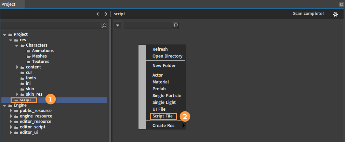Image resolution: width=345 pixels, height=142 pixels.
Task: Click the right panel search magnifier icon
Action: 175,25
